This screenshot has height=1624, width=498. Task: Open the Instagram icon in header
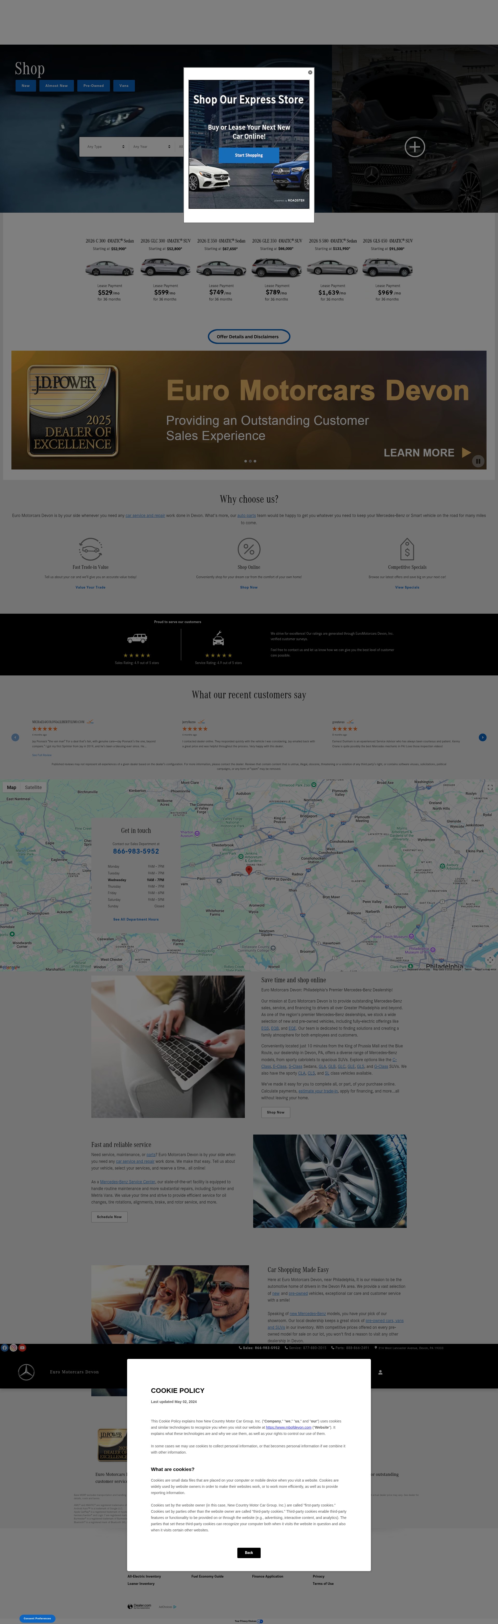coord(13,1348)
